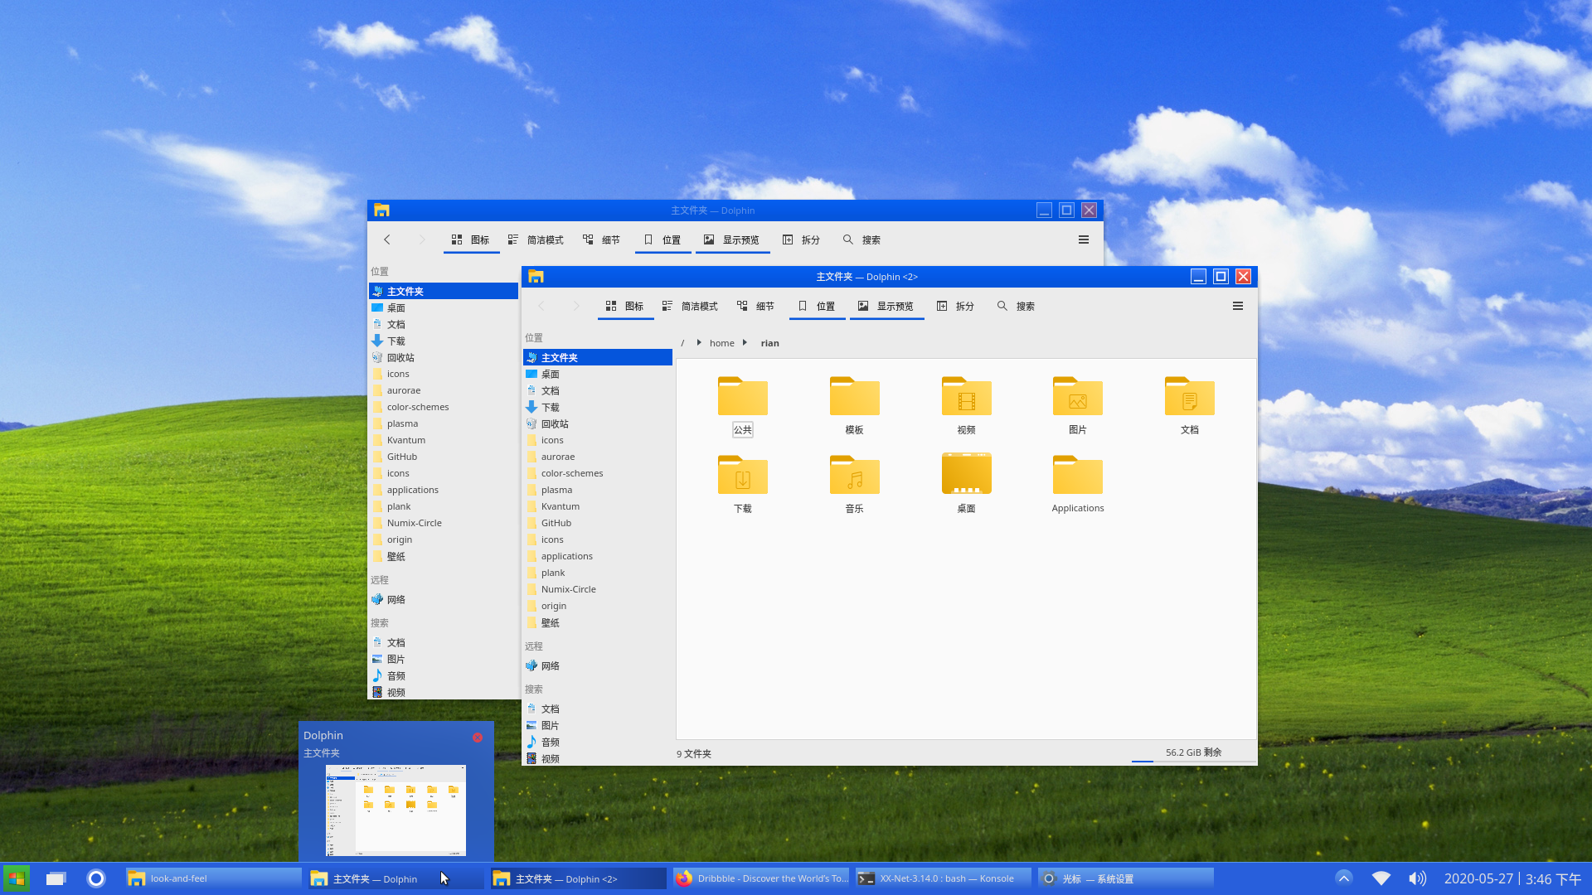
Task: Show hidden tray icons arrow
Action: pos(1344,878)
